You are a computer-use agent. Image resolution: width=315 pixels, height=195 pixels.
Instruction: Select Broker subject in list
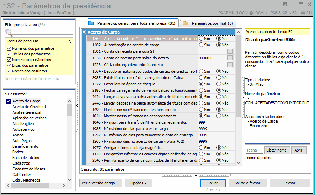click(18, 152)
